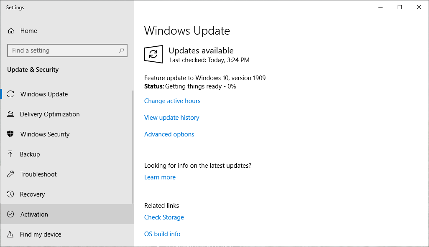Click Change active hours link
This screenshot has width=429, height=247.
tap(172, 101)
